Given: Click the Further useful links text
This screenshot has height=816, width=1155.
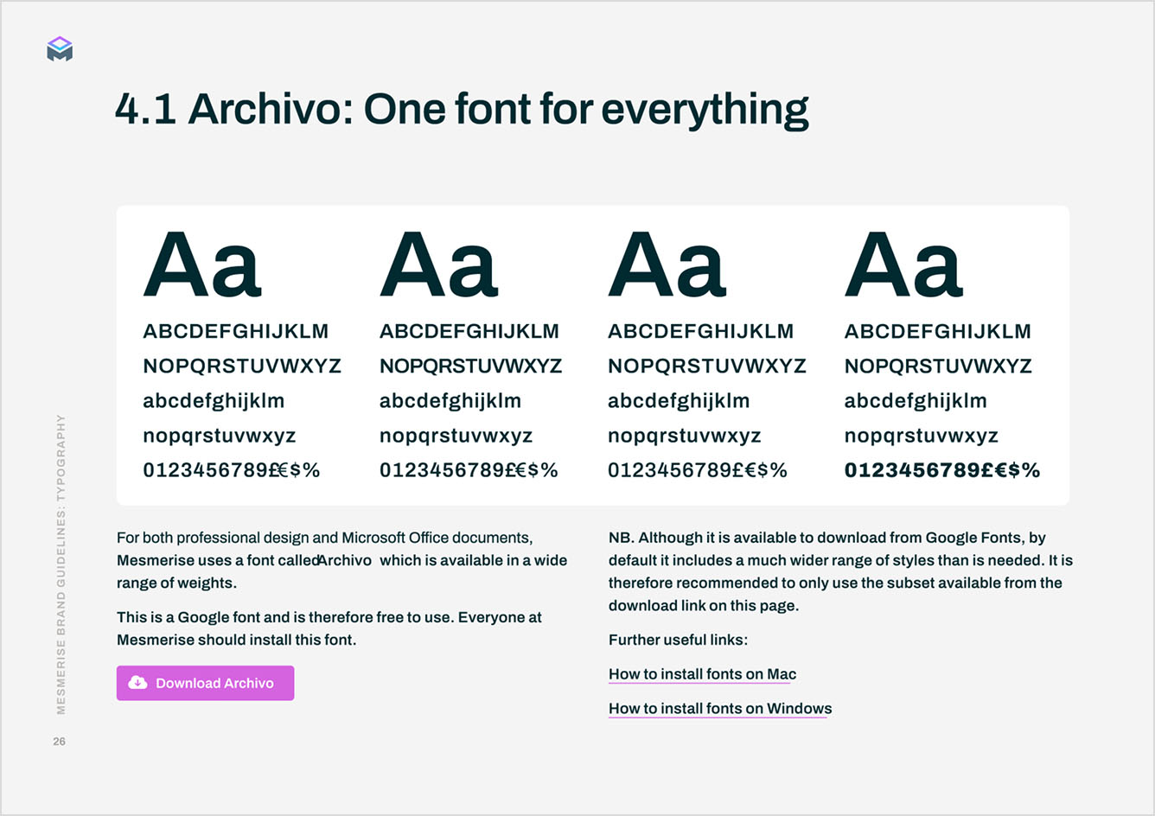Looking at the screenshot, I should (x=678, y=640).
